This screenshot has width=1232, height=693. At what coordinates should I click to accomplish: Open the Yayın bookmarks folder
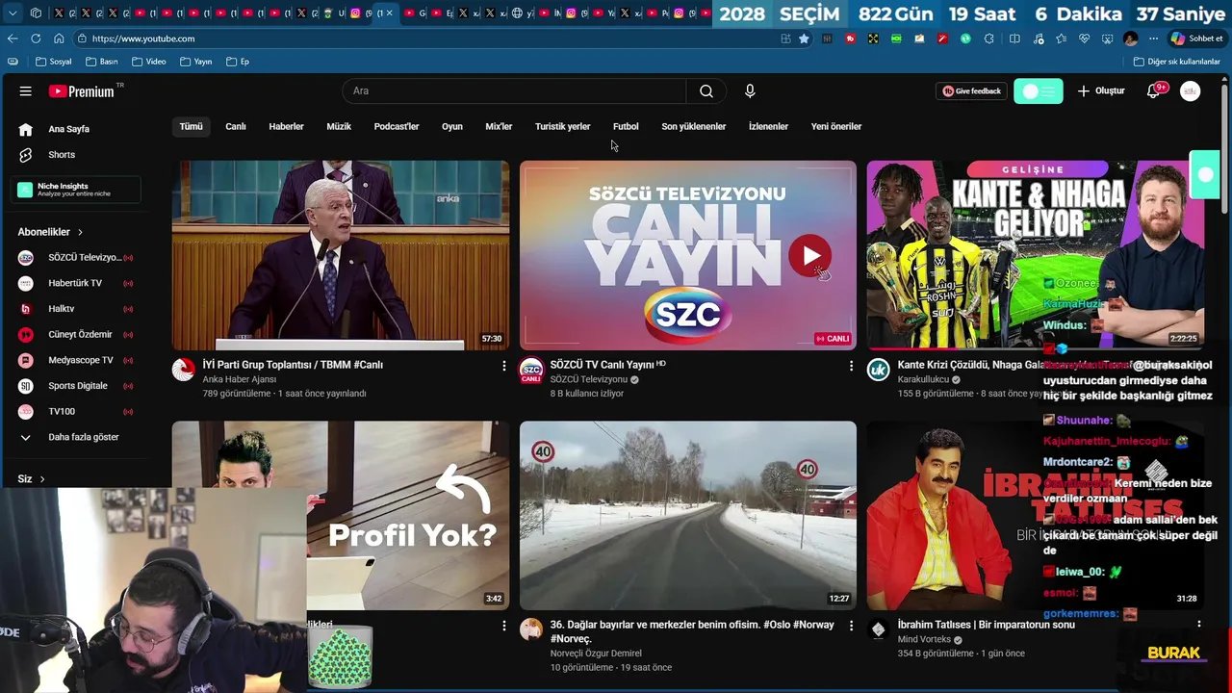click(196, 62)
